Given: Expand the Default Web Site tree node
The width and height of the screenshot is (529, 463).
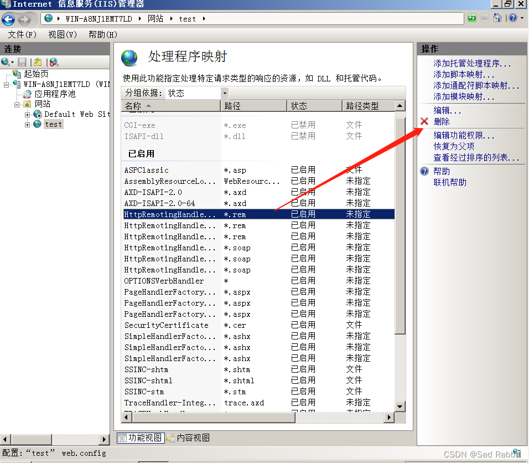Looking at the screenshot, I should [27, 114].
